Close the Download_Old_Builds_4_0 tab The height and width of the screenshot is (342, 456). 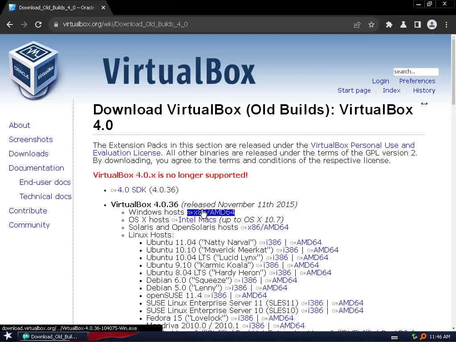(x=103, y=8)
